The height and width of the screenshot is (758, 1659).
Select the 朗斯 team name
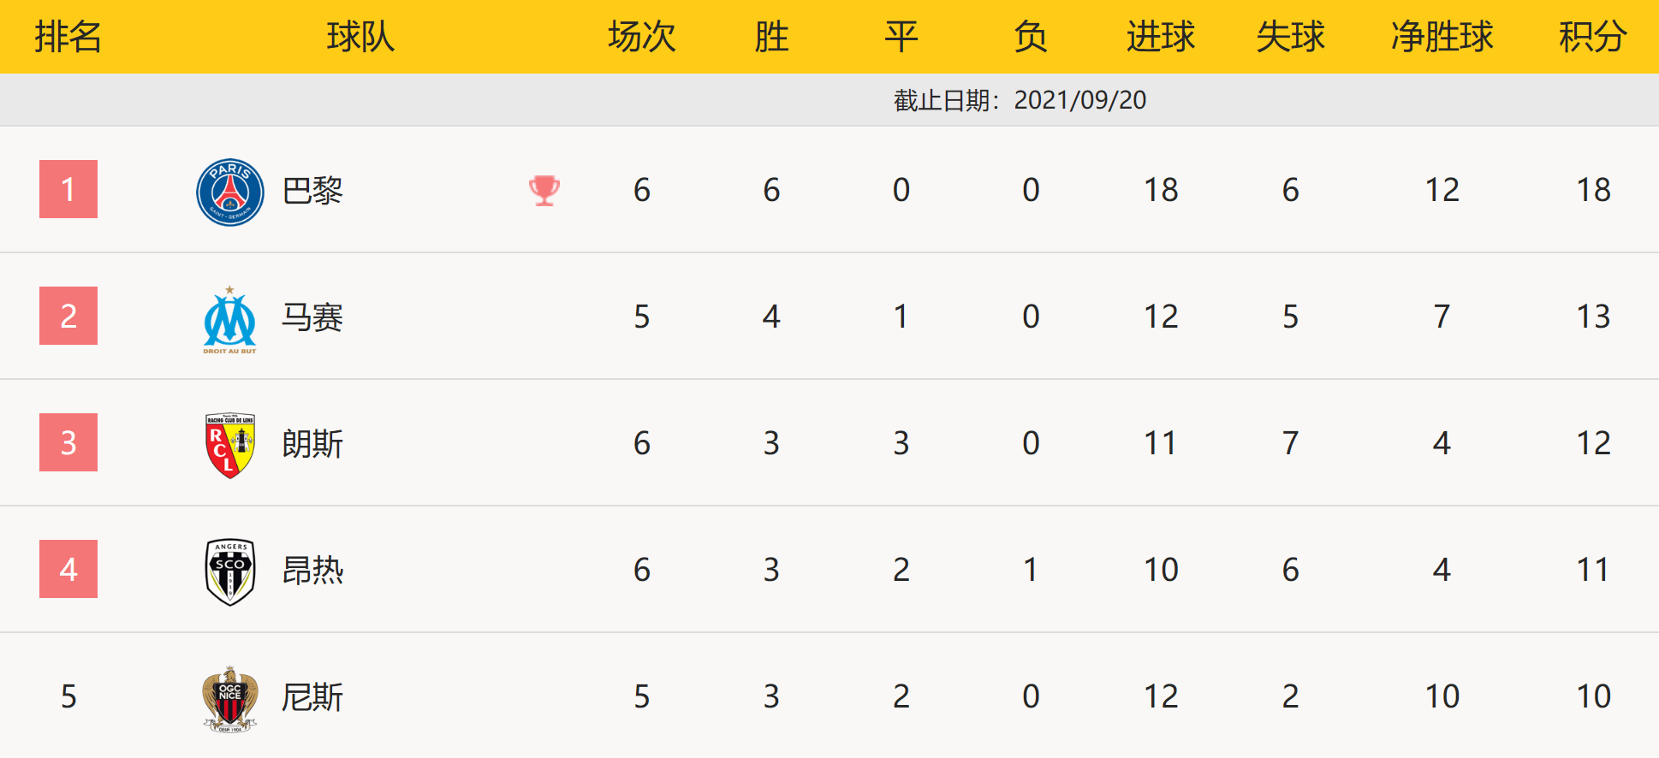click(312, 444)
